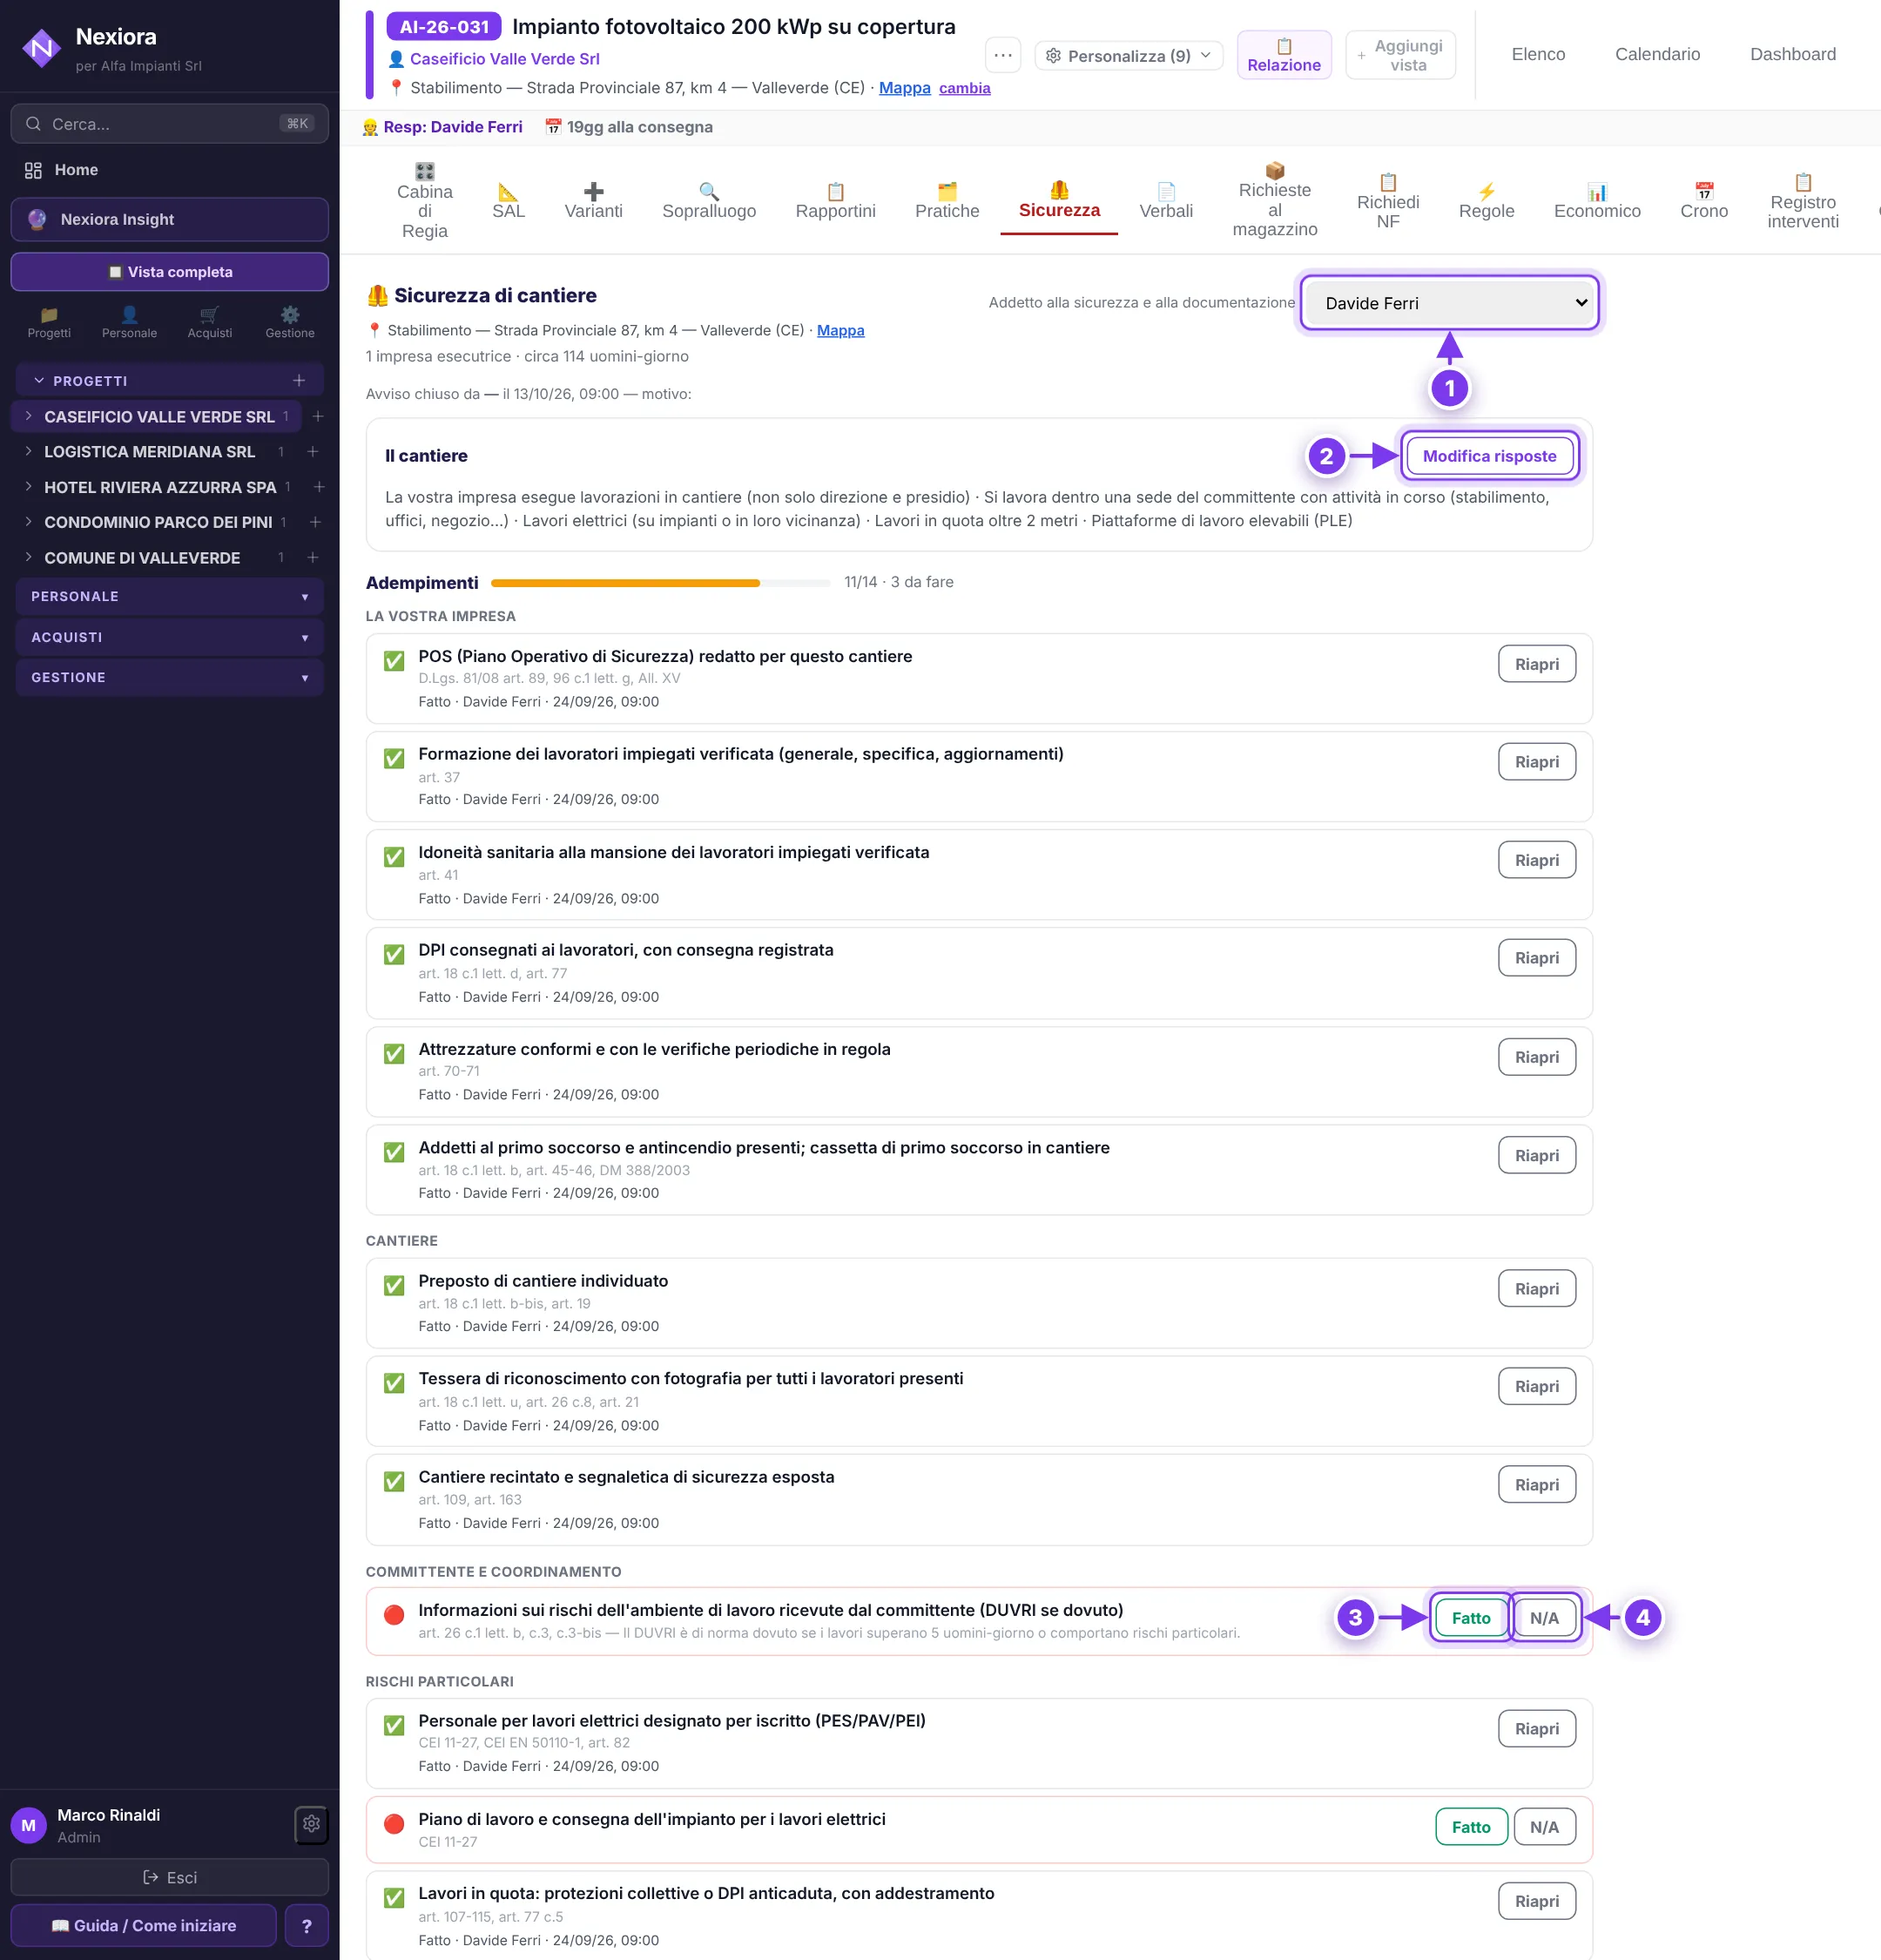Open the Economico tab
This screenshot has height=1960, width=1881.
pyautogui.click(x=1596, y=201)
